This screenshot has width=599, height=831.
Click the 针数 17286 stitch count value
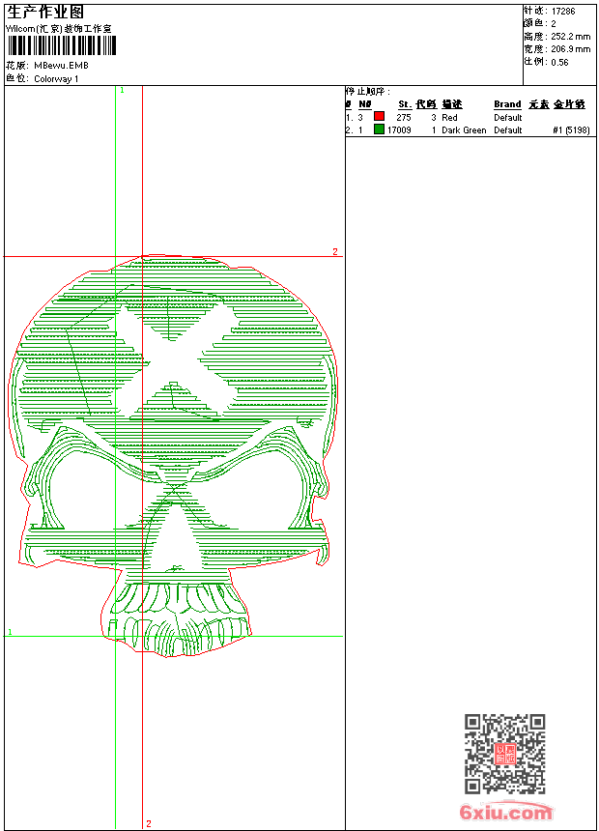click(563, 12)
